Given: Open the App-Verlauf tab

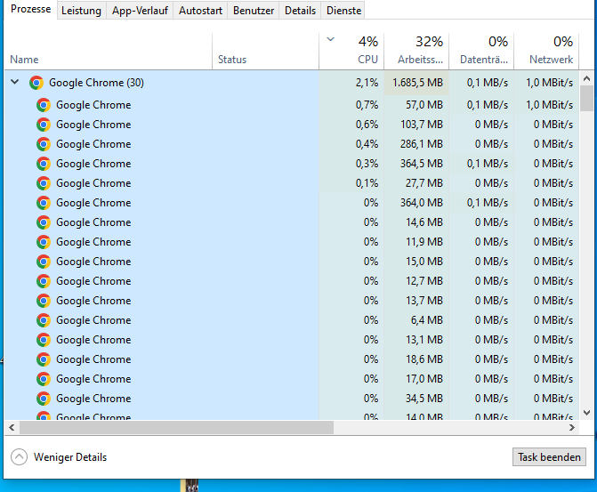Looking at the screenshot, I should pos(140,11).
